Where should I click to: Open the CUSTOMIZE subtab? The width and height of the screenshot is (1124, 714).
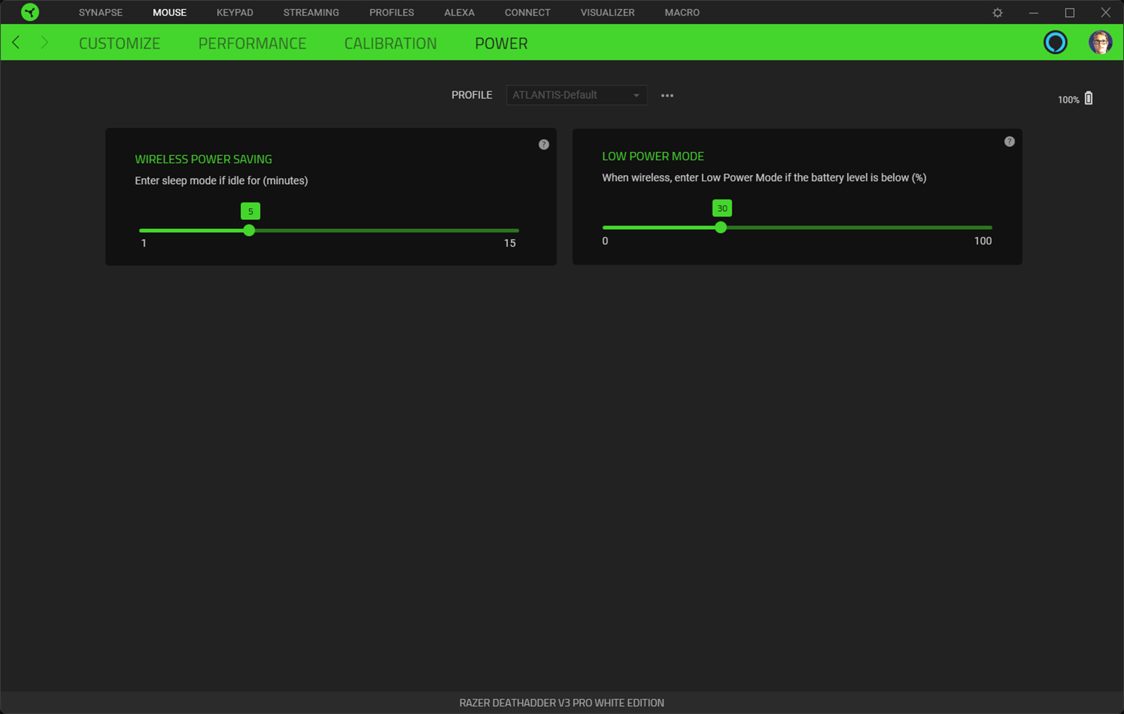pyautogui.click(x=119, y=44)
